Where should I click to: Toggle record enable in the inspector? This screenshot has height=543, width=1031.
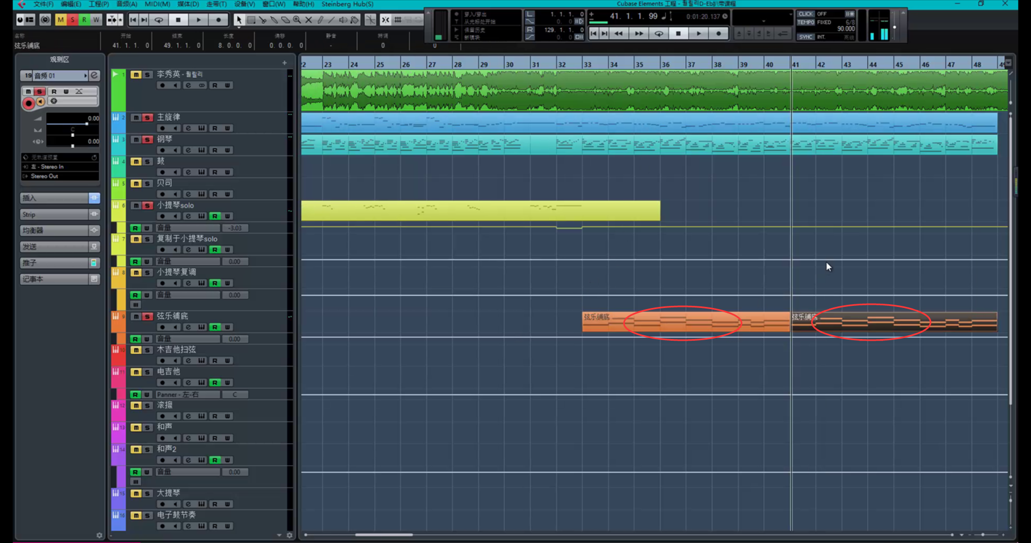(29, 103)
